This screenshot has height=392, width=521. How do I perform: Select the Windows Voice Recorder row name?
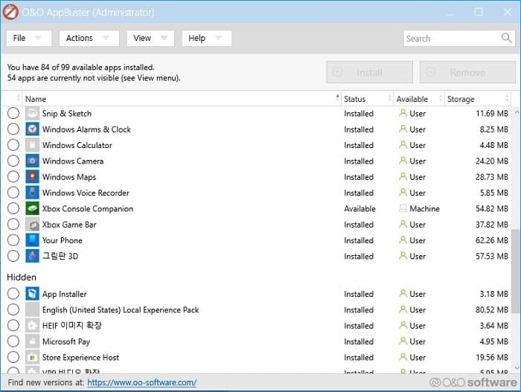point(86,193)
